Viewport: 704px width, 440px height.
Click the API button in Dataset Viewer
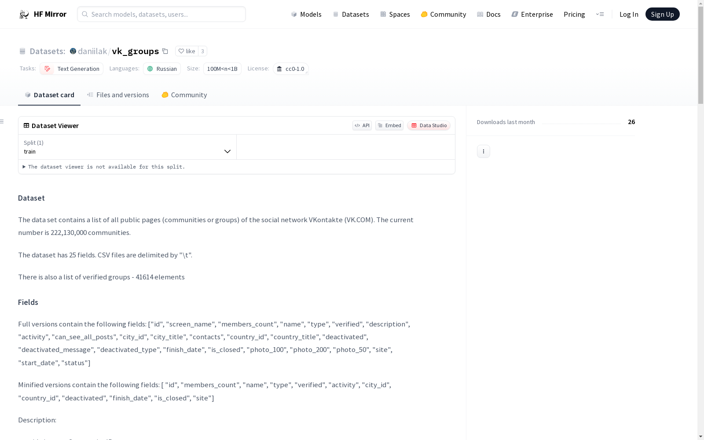click(362, 125)
